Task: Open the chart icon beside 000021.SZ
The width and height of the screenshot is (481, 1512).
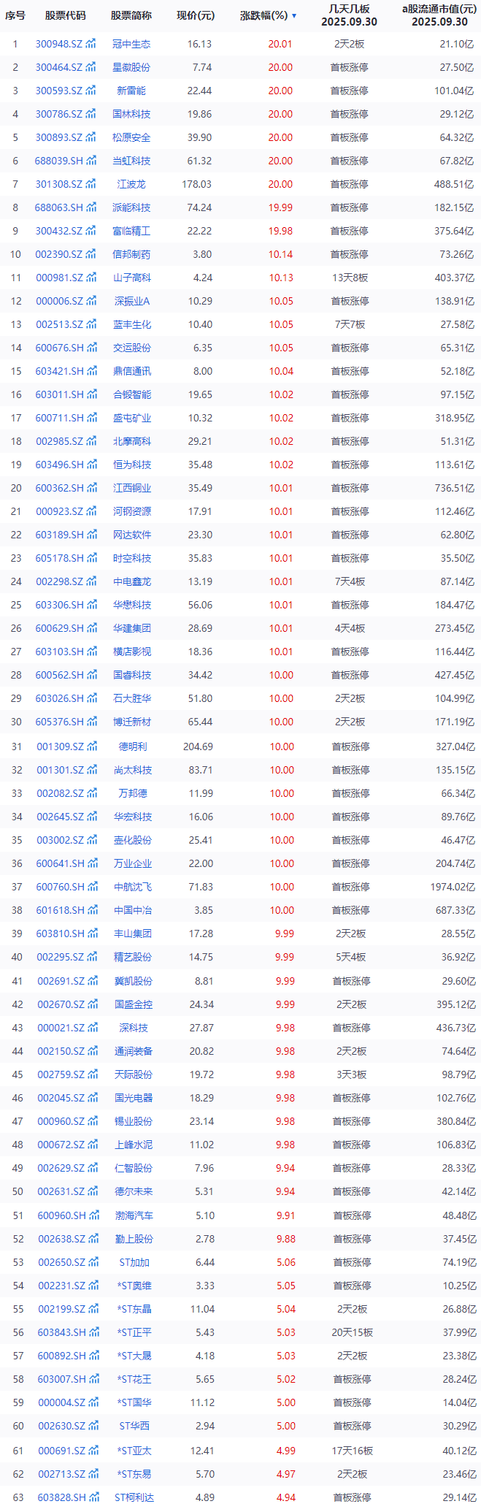Action: (x=93, y=1028)
